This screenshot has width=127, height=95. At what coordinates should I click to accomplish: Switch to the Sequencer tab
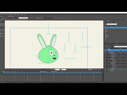pos(8,72)
